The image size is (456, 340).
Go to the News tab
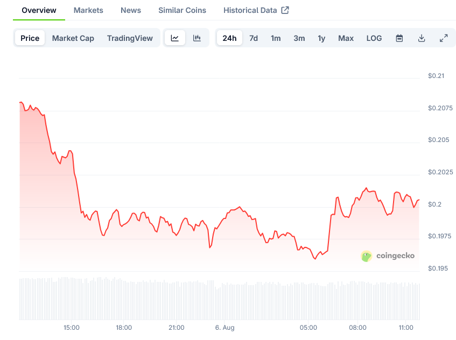131,10
